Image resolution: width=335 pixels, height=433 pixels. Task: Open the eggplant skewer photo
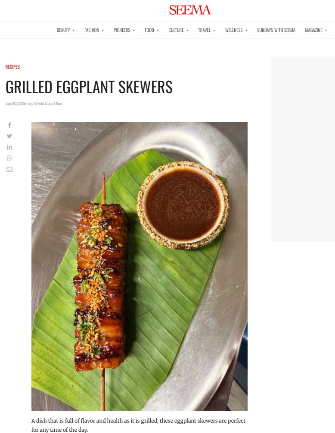[x=140, y=266]
